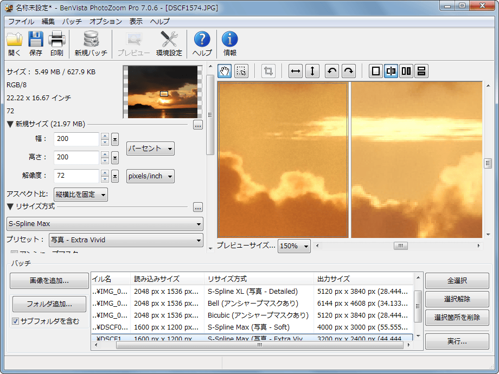Click the Print (印刷) printer icon
The image size is (499, 374).
[56, 39]
